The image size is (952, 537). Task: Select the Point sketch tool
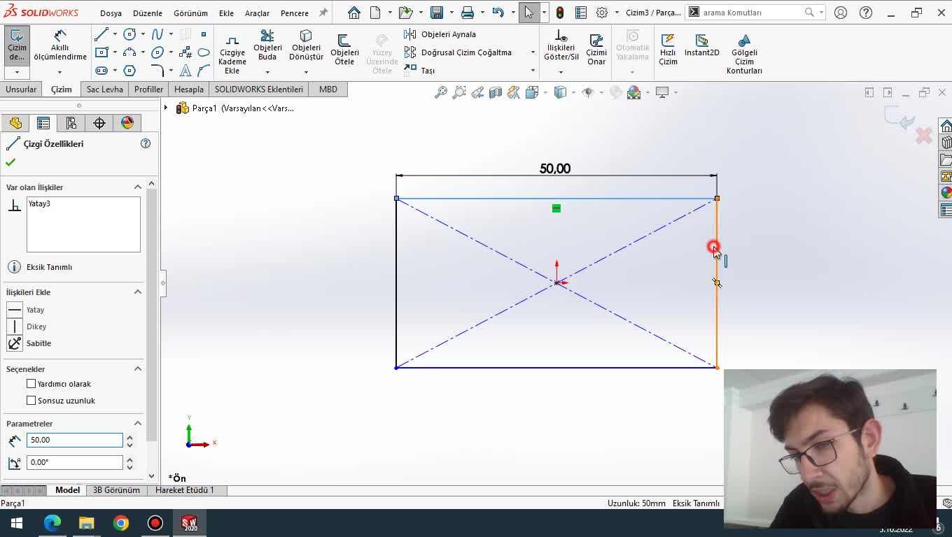click(204, 34)
